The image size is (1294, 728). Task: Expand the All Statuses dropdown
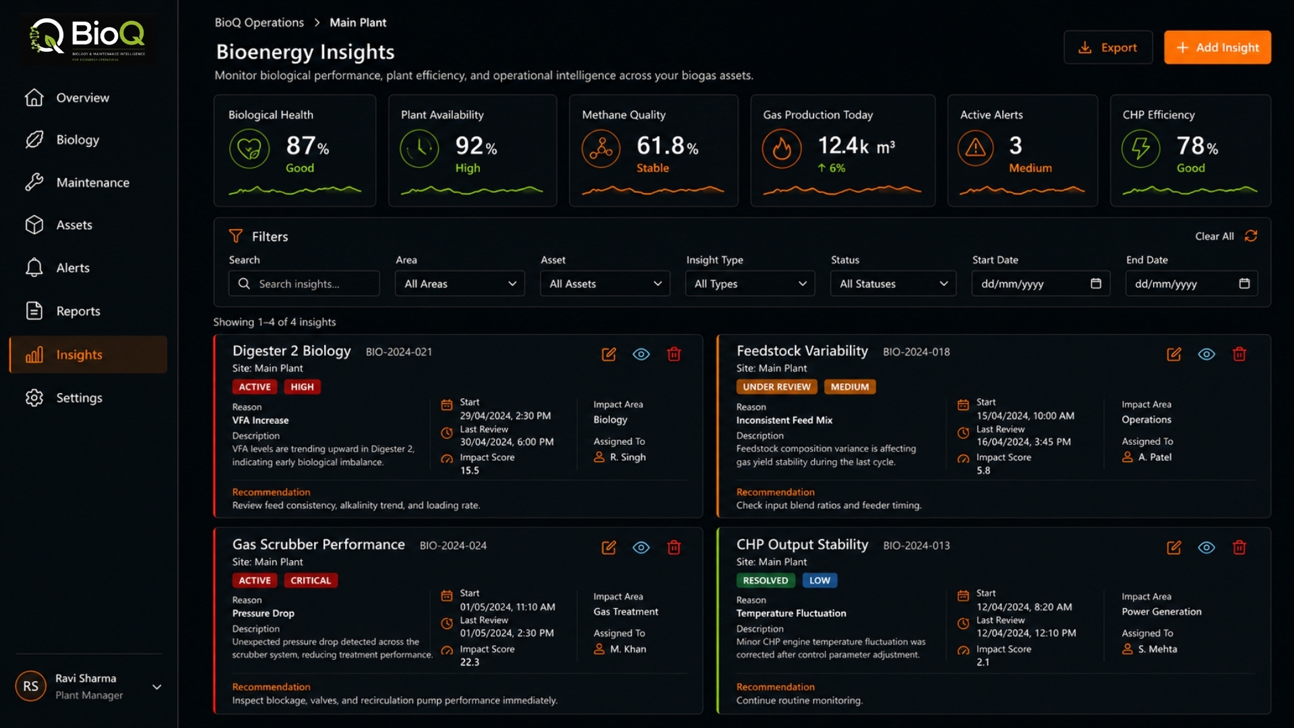tap(893, 284)
